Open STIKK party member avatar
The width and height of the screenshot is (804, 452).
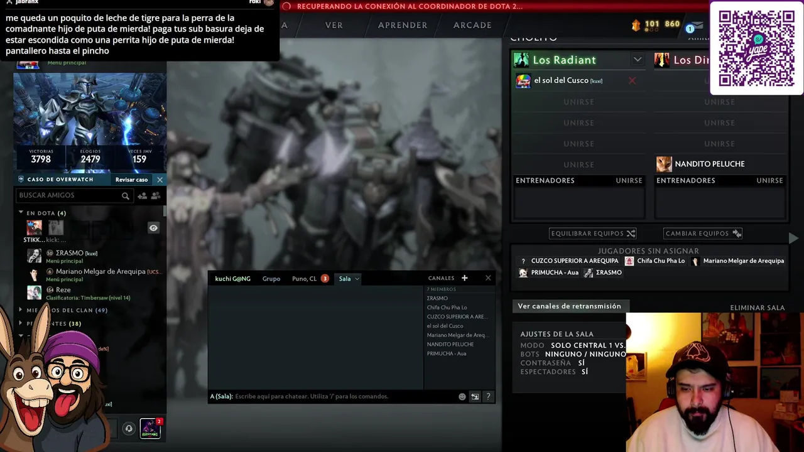tap(34, 227)
